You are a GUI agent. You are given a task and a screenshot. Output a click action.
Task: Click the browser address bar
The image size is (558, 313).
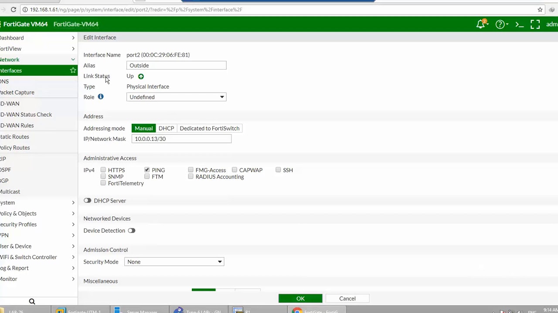(279, 10)
